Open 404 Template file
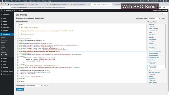This screenshot has height=95, width=169. pyautogui.click(x=152, y=40)
